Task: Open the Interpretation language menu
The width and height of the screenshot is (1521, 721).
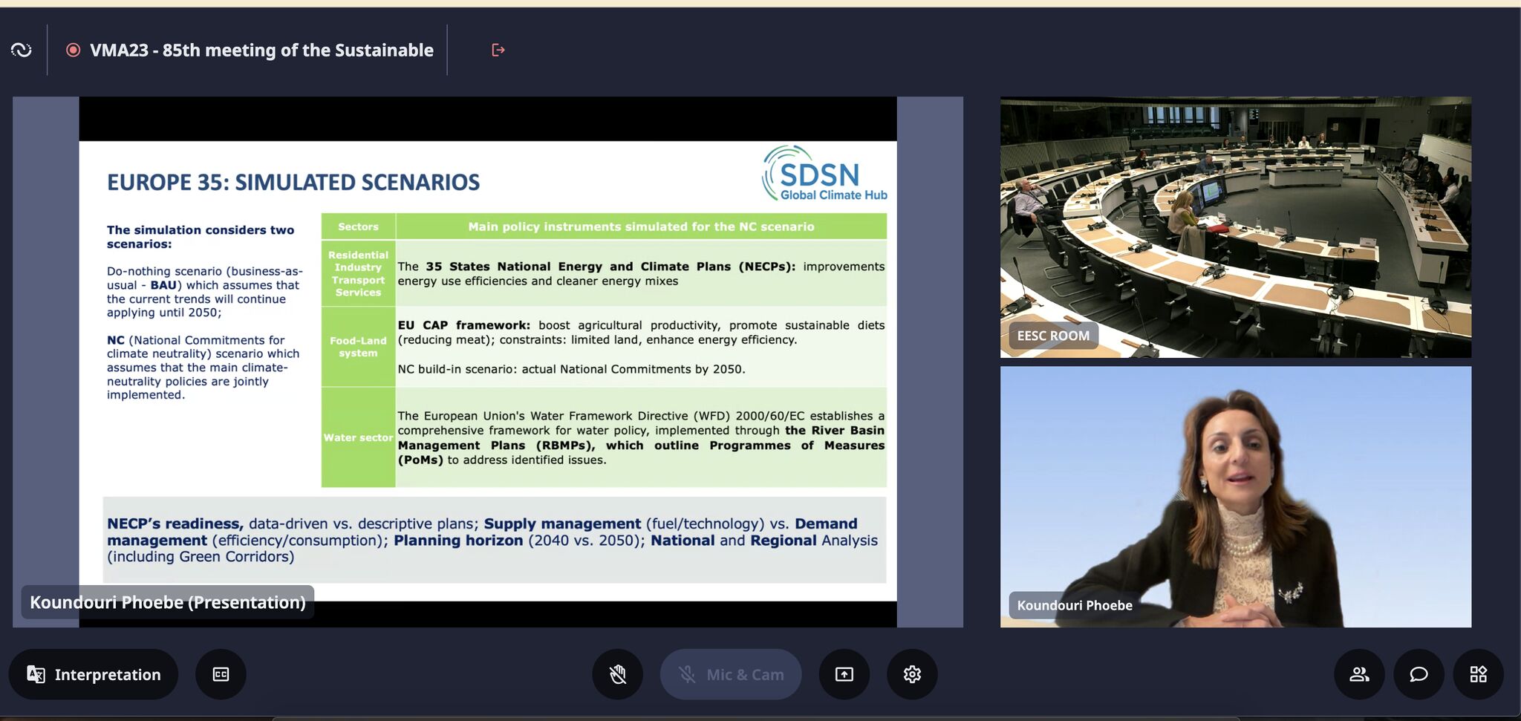Action: (x=94, y=674)
